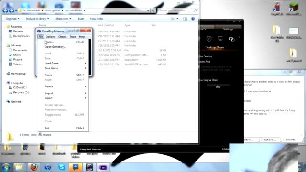This screenshot has height=172, width=306.
Task: Expand the Save Game submenu
Action: (x=63, y=68)
